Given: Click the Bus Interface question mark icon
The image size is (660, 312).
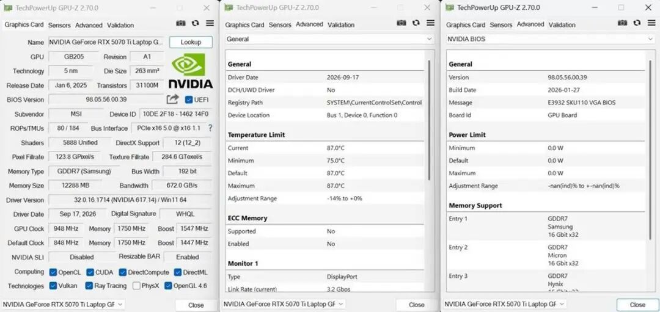Looking at the screenshot, I should click(x=210, y=128).
